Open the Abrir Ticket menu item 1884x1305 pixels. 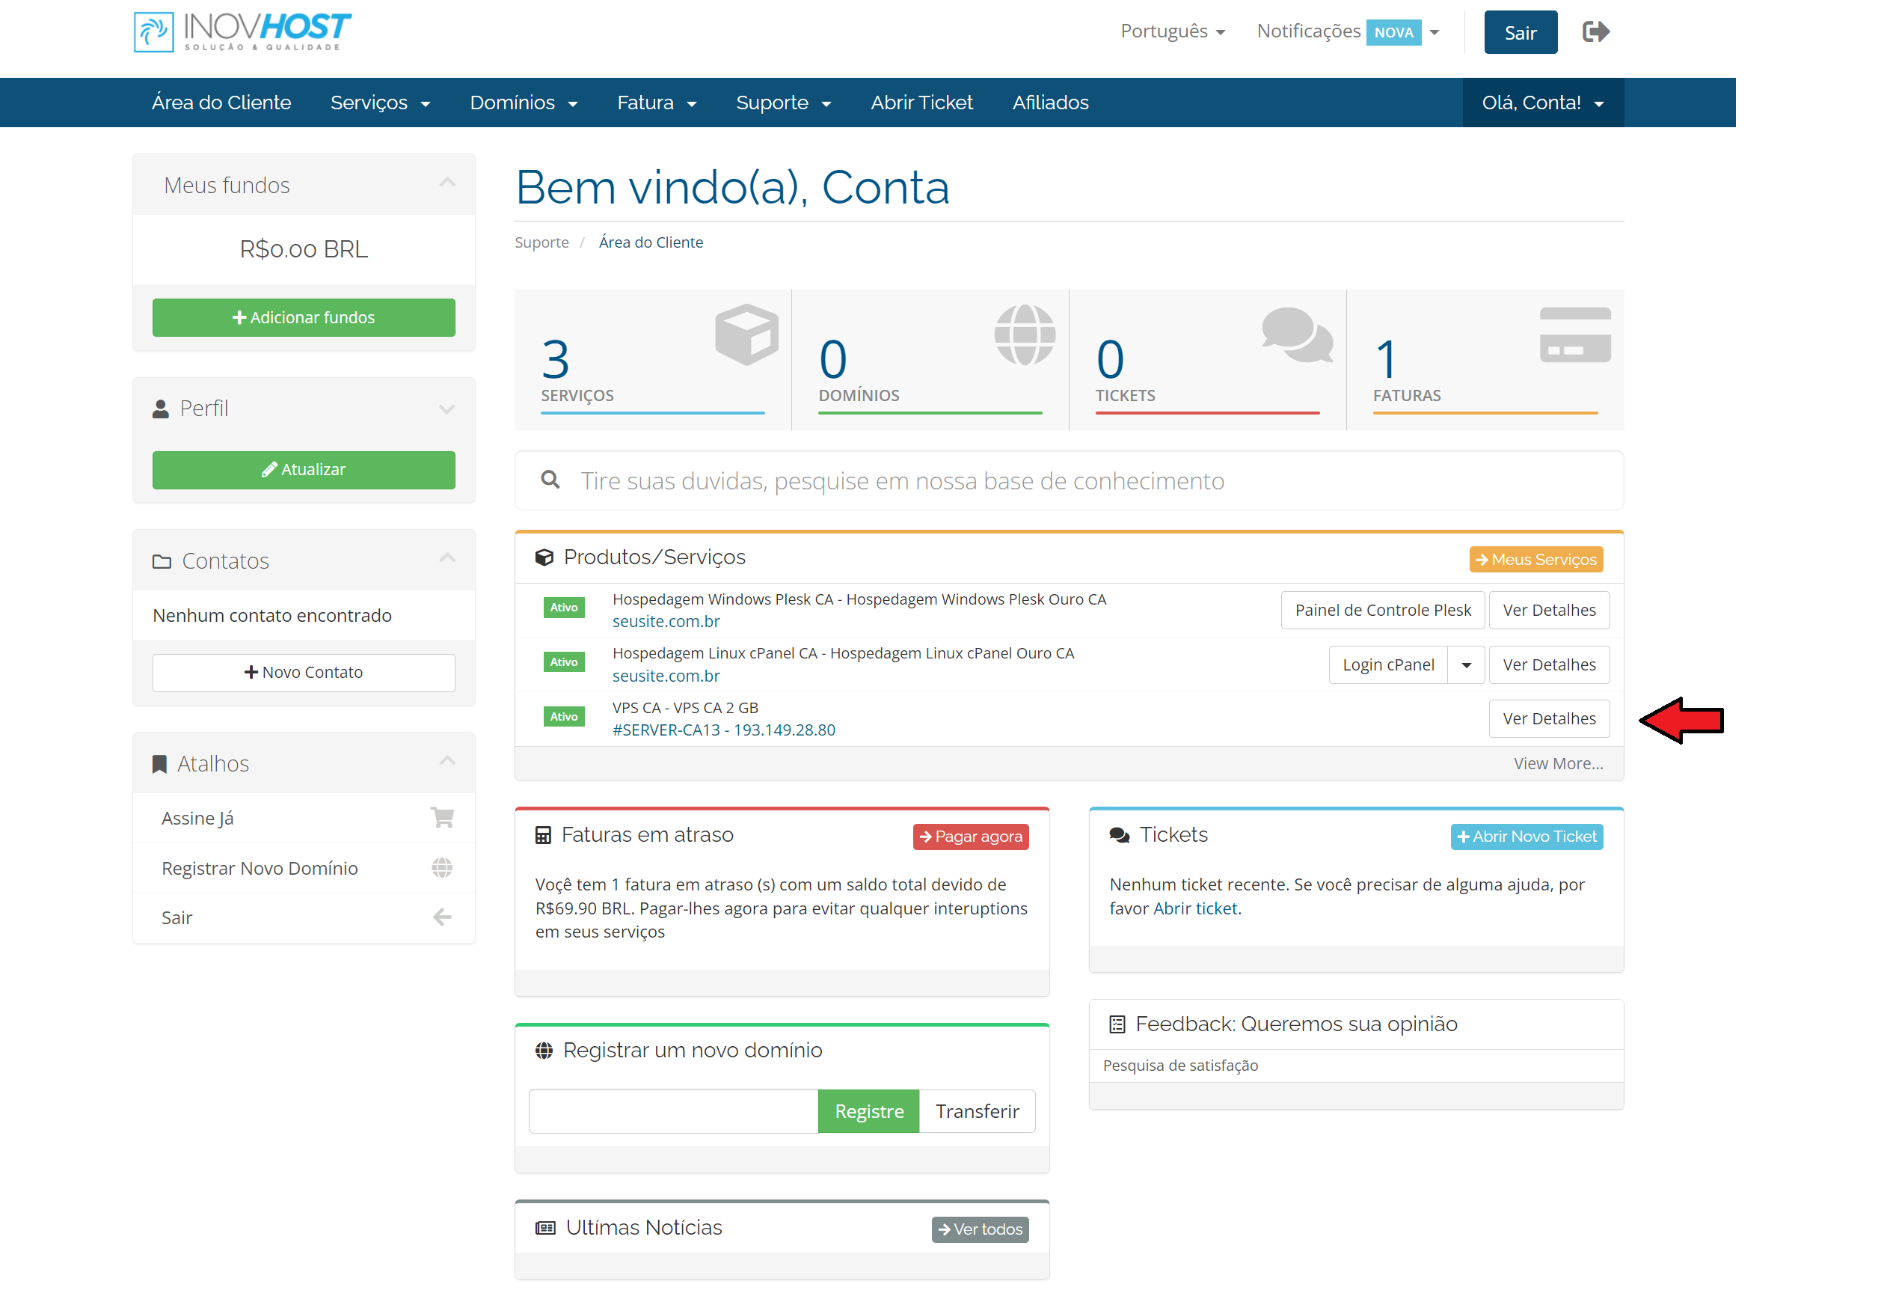point(921,103)
